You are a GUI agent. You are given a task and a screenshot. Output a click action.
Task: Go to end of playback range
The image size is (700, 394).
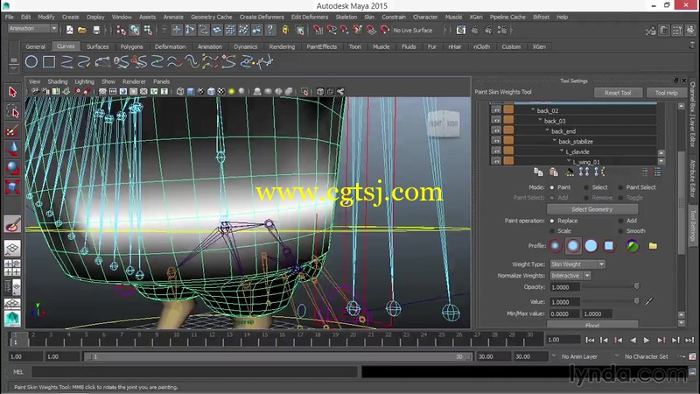[689, 341]
